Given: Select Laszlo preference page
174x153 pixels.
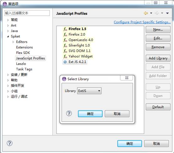Looking at the screenshot, I should (21, 64).
